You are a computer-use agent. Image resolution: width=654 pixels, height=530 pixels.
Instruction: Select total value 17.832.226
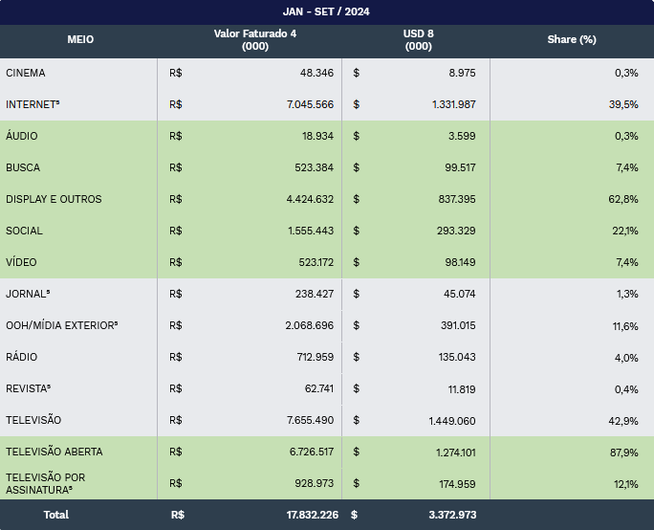click(x=313, y=515)
